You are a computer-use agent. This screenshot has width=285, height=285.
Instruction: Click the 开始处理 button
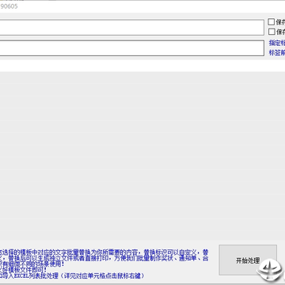point(248,260)
